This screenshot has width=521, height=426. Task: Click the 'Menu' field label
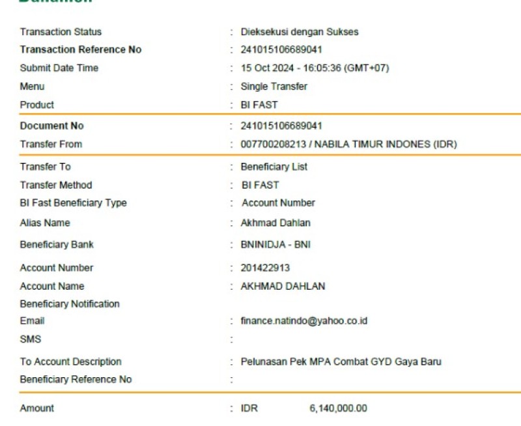pos(32,87)
